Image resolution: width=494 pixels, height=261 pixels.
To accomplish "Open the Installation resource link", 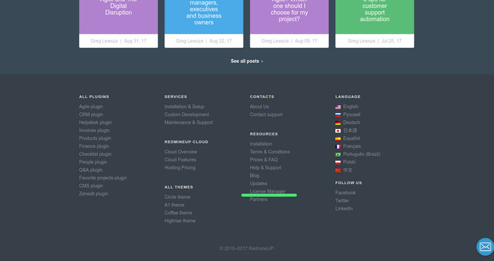I will point(261,144).
